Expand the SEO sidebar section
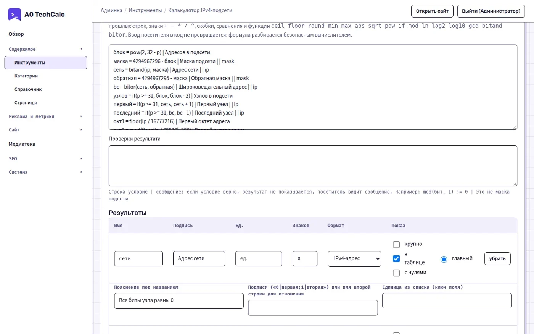Viewport: 534px width, 334px height. [46, 159]
